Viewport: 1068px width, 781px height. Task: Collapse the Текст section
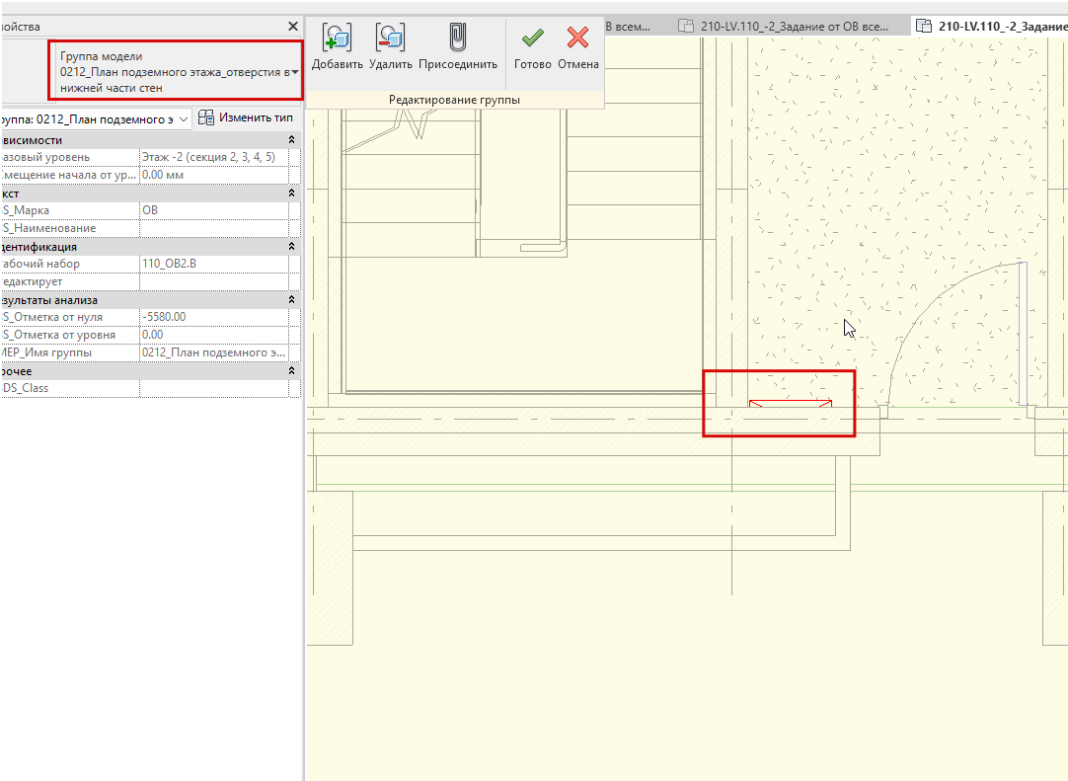pos(291,194)
